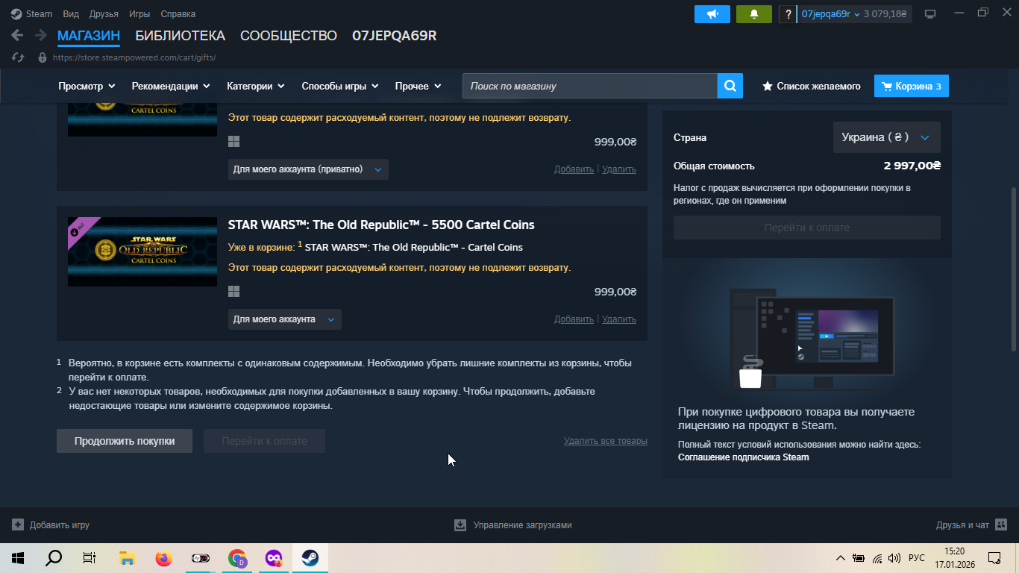Click the wallet balance 3 079,18₴
Screen dimensions: 1019x573
[885, 14]
